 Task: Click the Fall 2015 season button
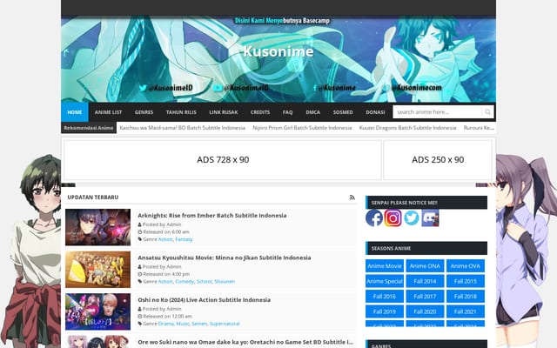tap(466, 281)
